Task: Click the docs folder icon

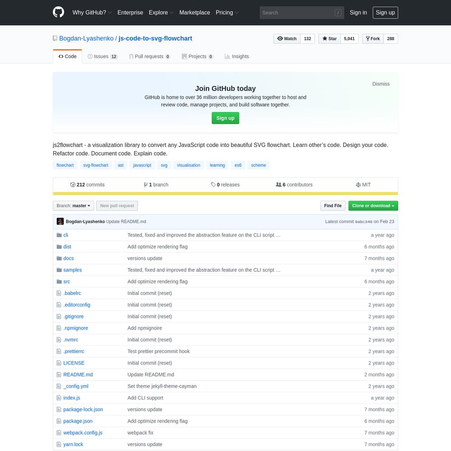Action: click(59, 258)
